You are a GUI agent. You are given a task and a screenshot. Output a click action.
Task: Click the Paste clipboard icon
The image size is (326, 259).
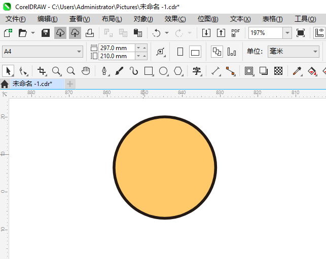[x=137, y=33]
